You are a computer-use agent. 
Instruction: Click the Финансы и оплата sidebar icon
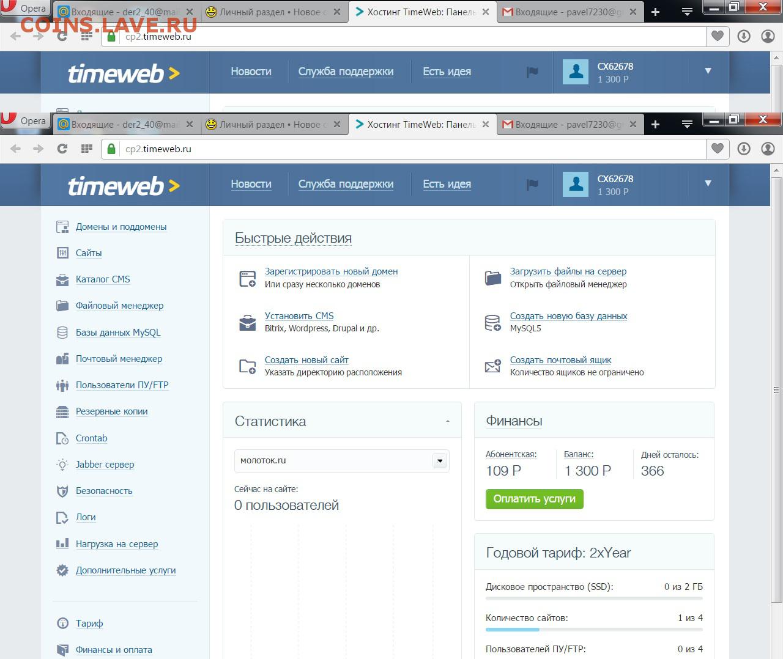(62, 650)
